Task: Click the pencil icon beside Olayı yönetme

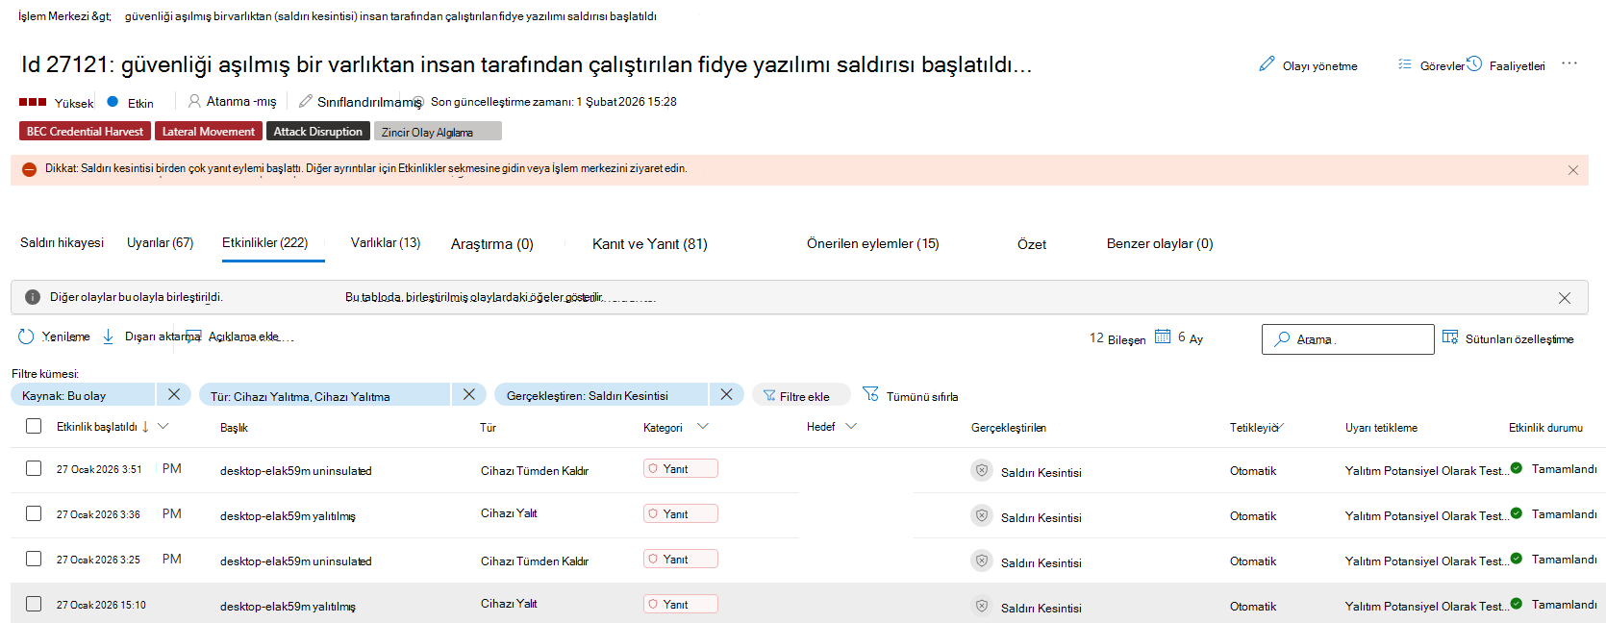Action: coord(1267,64)
